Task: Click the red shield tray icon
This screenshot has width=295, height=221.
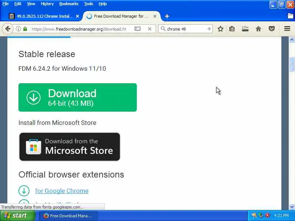Action: (x=267, y=215)
